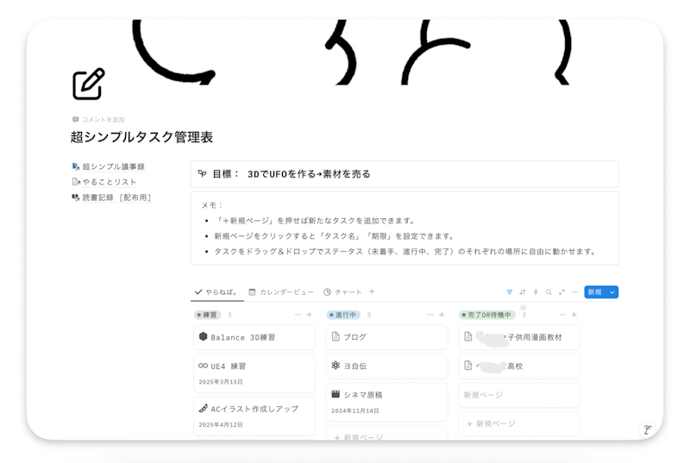Open the 進行中 column ellipsis menu

click(430, 315)
